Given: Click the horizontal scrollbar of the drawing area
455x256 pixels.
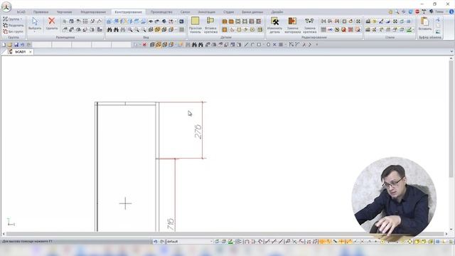Looking at the screenshot, I should pos(225,234).
